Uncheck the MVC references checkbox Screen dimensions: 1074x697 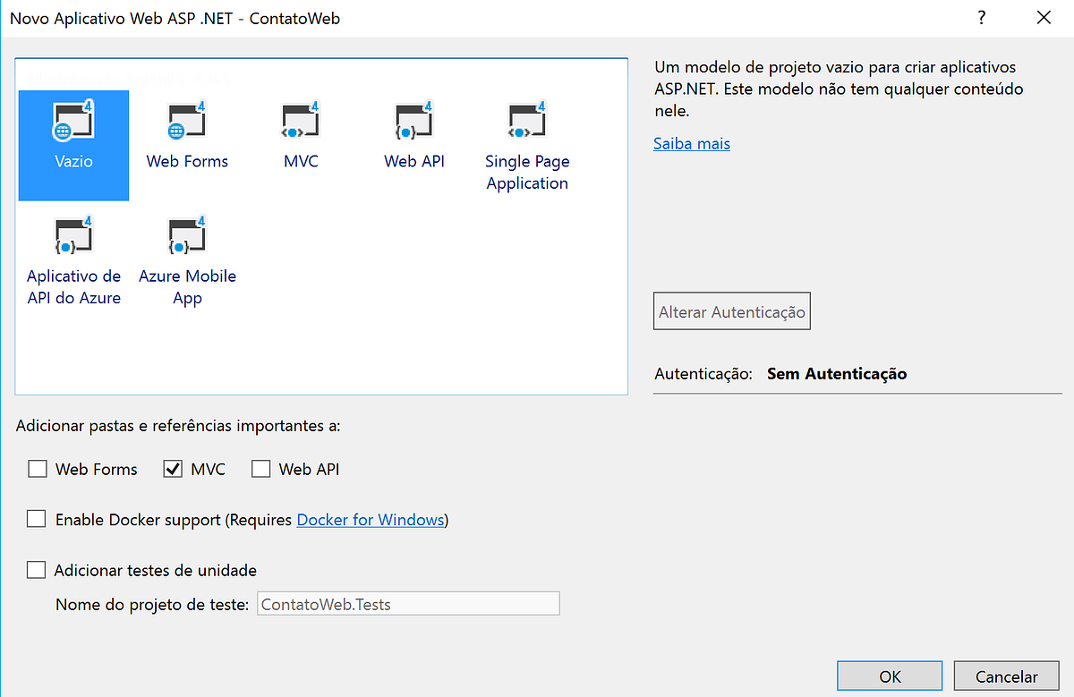[x=171, y=468]
